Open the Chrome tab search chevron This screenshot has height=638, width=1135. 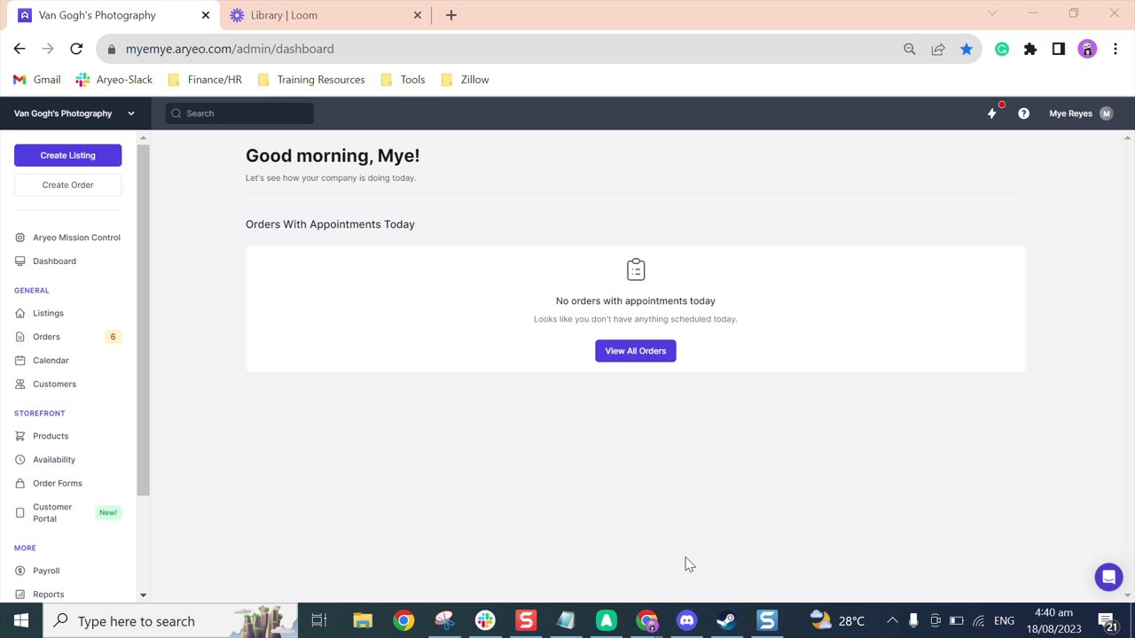click(x=992, y=13)
